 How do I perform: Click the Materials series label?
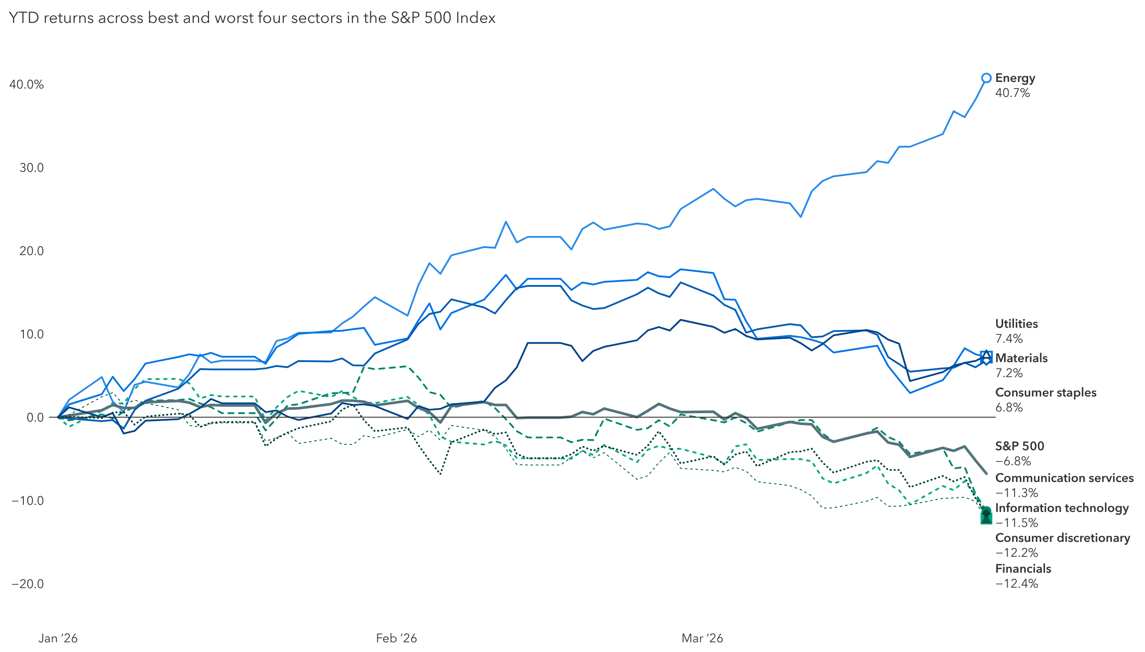coord(1021,358)
